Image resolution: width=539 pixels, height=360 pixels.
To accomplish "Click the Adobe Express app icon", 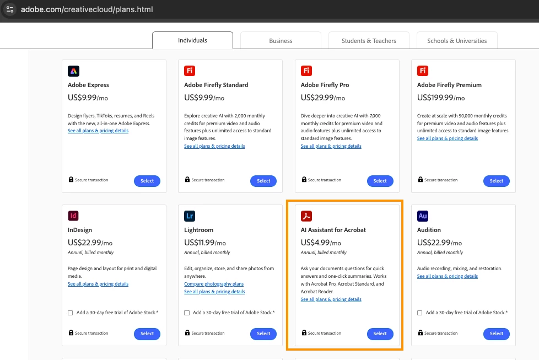I will (73, 71).
